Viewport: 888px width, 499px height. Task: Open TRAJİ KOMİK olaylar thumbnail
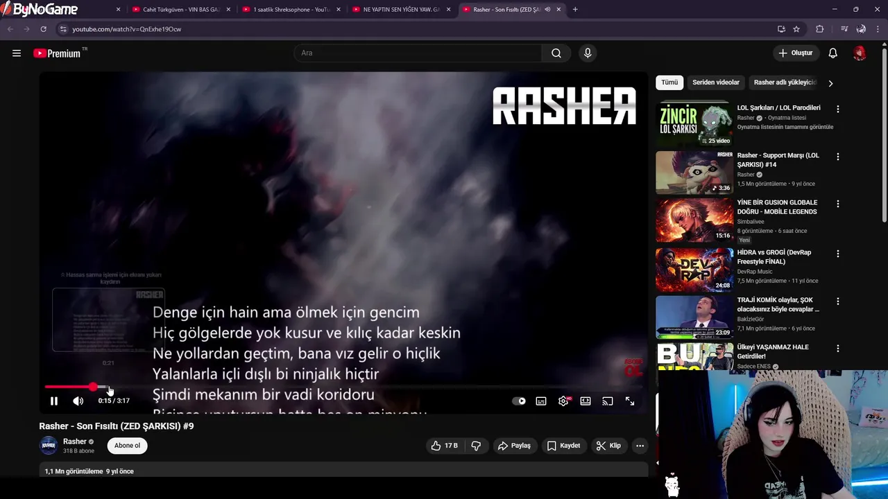pyautogui.click(x=694, y=317)
